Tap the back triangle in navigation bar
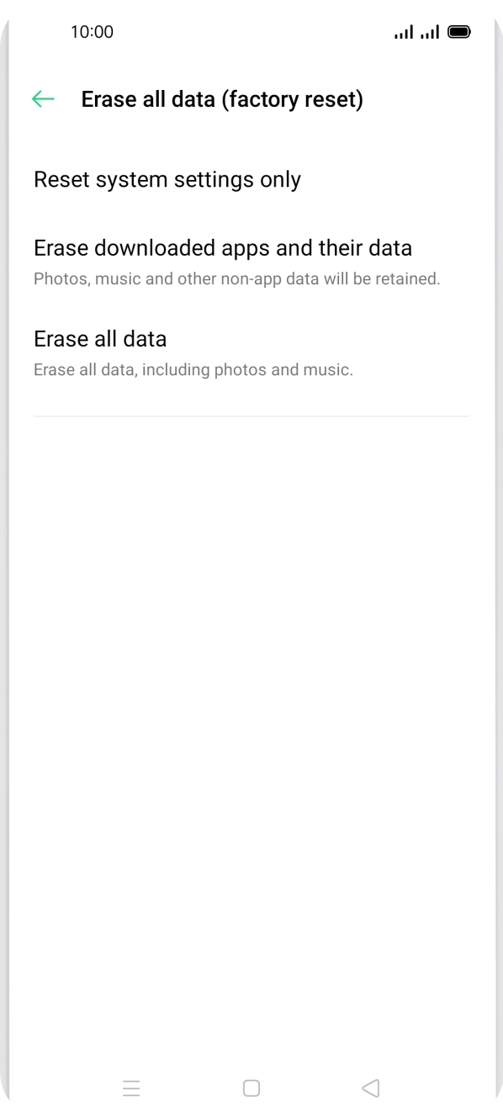Image resolution: width=503 pixels, height=1119 pixels. 370,1088
